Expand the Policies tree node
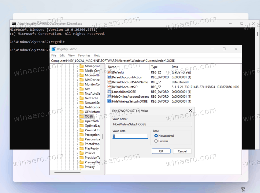Image resolution: width=260 pixels, height=193 pixels. coord(77,153)
